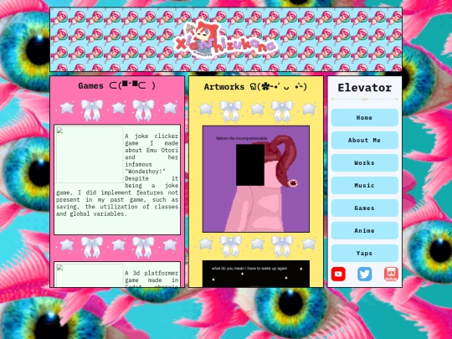
Task: Go to Home in Elevator
Action: click(365, 118)
